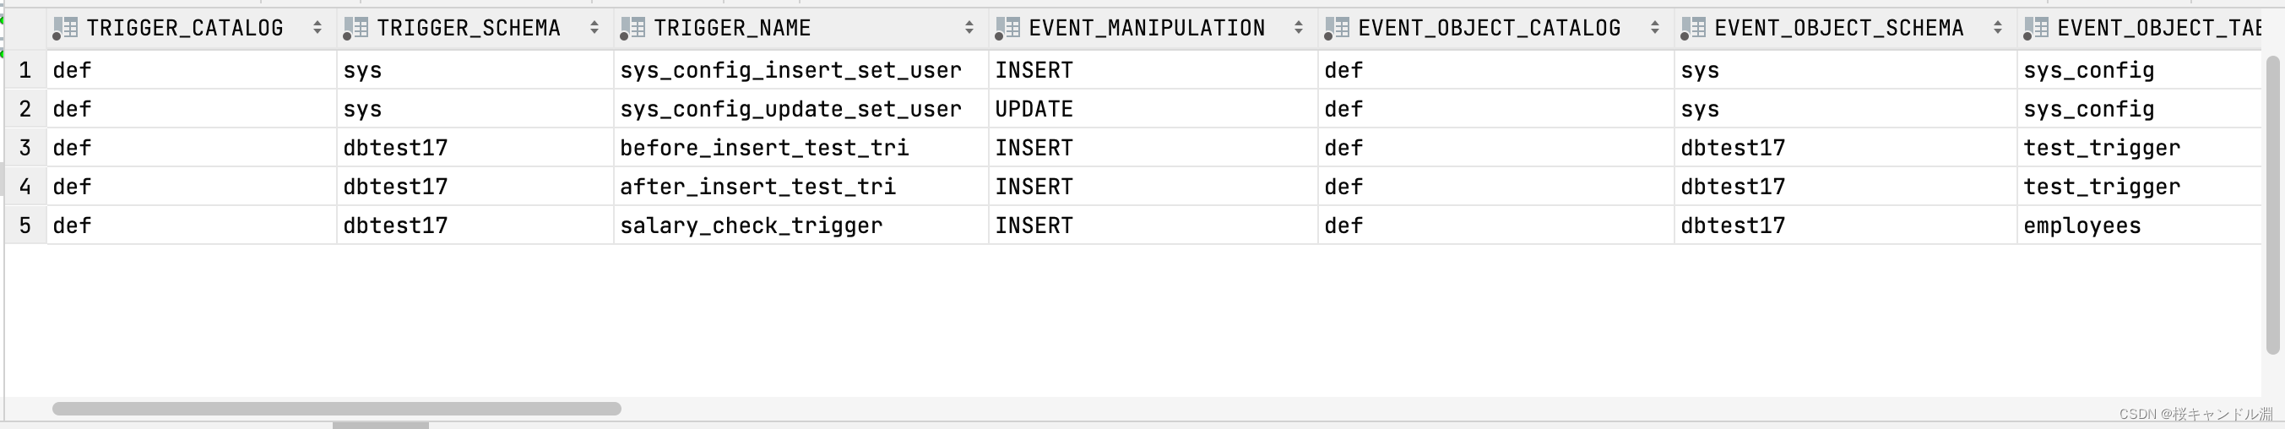Click the horizontal scrollbar thumb
Viewport: 2285px width, 429px height.
pos(336,409)
